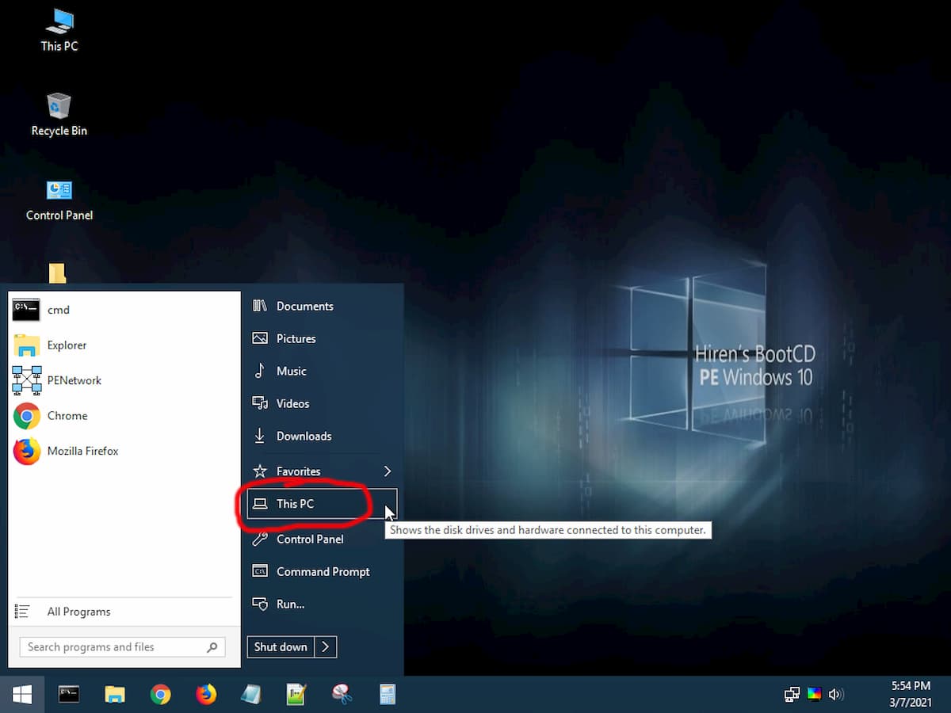Screen dimensions: 951x713
Task: Open Downloads in Start menu
Action: click(x=322, y=436)
